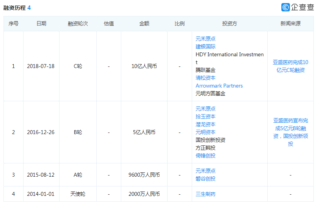Viewport: 317px width, 206px height.
Task: Click the 投资方 column header
Action: (229, 23)
